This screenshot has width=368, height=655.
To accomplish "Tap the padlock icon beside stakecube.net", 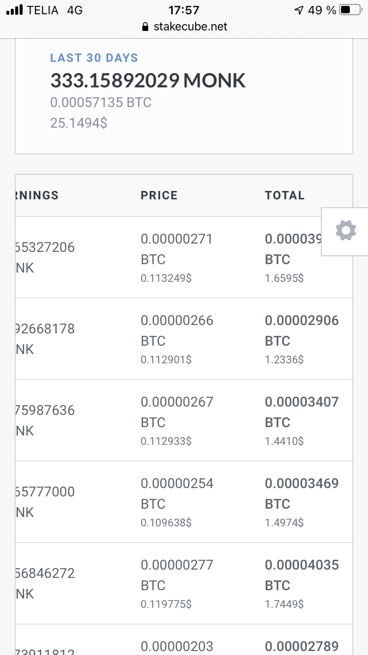I will 145,27.
